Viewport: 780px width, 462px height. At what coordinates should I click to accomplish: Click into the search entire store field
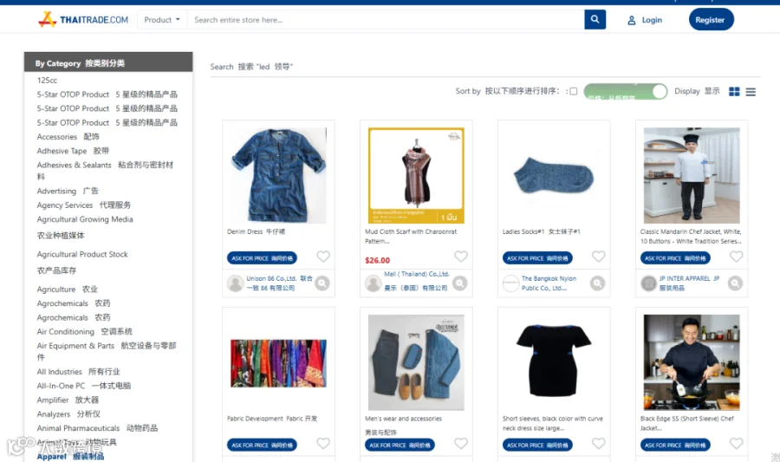386,20
